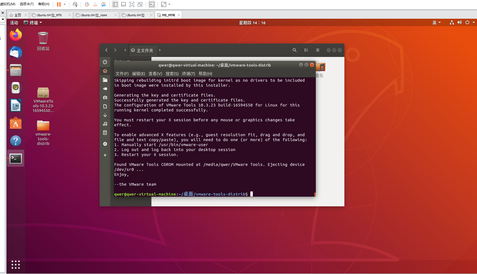477x274 pixels.
Task: Expand the stretch display dropdown arrow
Action: [x=169, y=4]
